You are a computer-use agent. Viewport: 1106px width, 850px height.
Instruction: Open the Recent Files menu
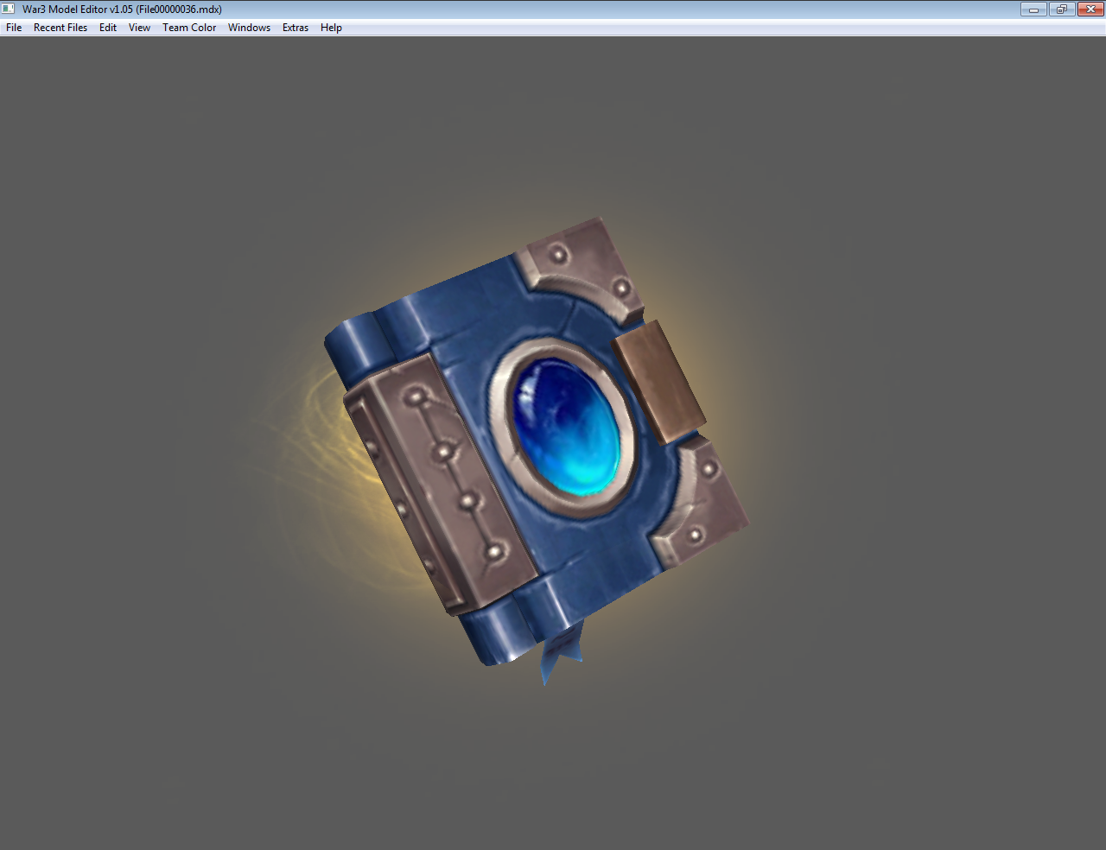tap(60, 28)
